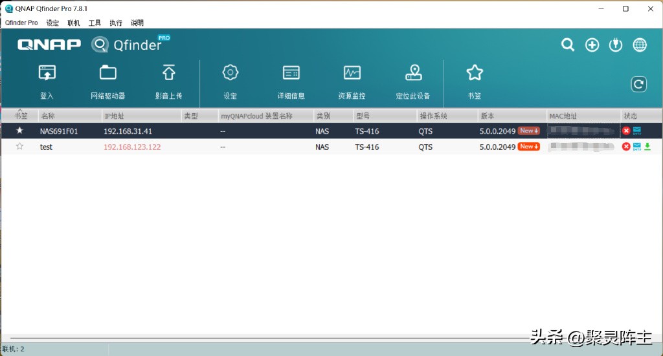Open the 网络驱动器 network drive tool
663x356 pixels.
point(108,73)
